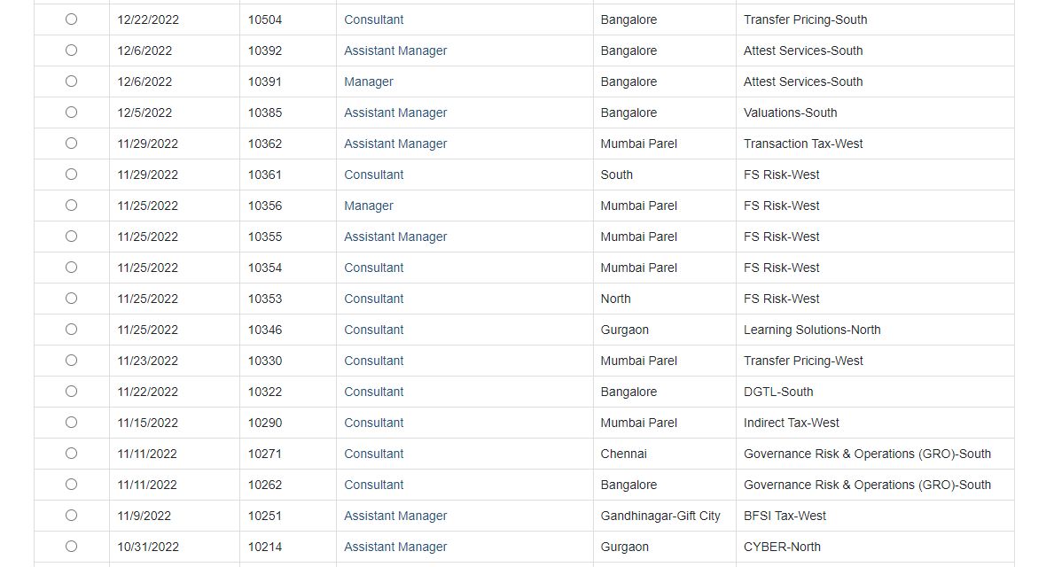This screenshot has width=1054, height=567.
Task: Pick the radio button for job 10346
Action: coord(71,330)
